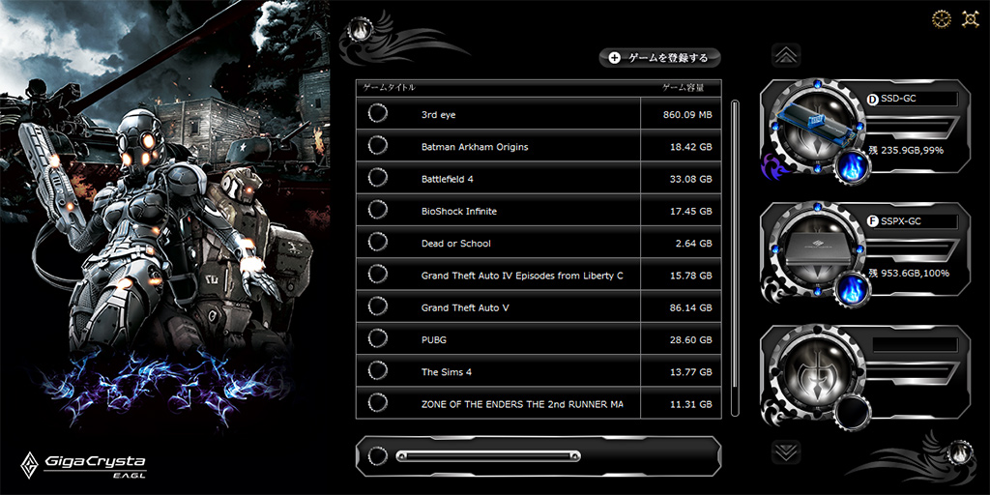Image resolution: width=990 pixels, height=495 pixels.
Task: Click the SSD-GC drive image icon
Action: 818,126
